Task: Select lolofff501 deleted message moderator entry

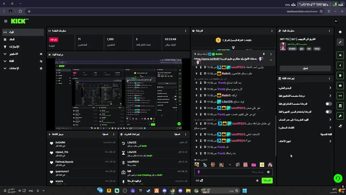Action: tap(154, 164)
